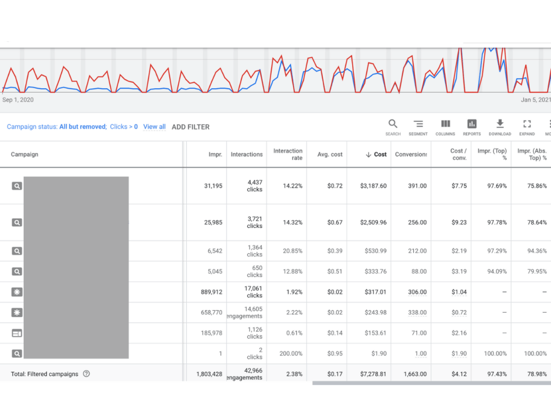Click the 20.85% interaction rate cell

[x=293, y=251]
